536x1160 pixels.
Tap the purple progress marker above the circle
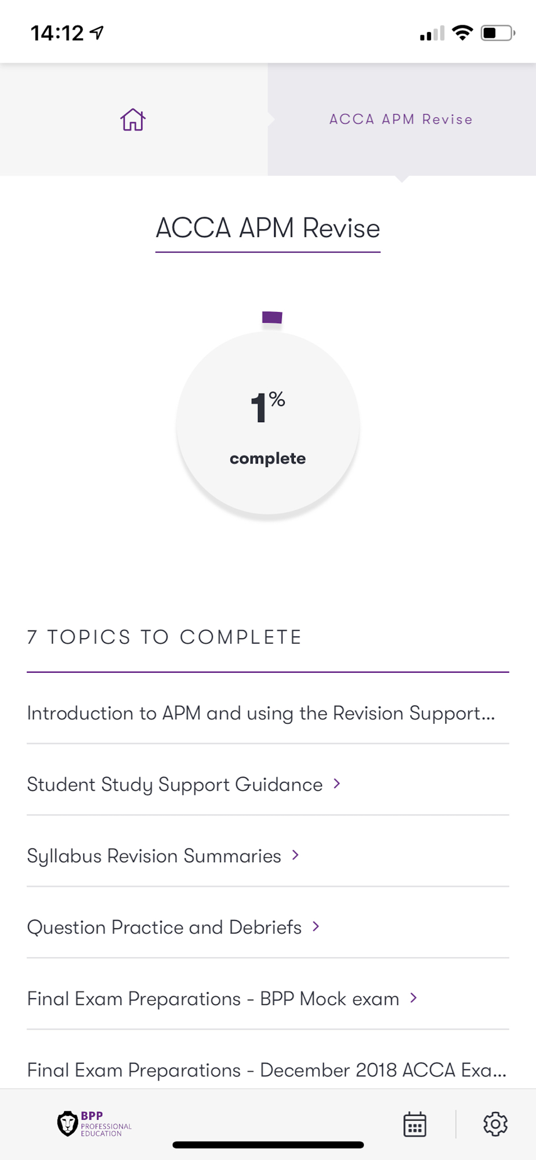pyautogui.click(x=272, y=317)
